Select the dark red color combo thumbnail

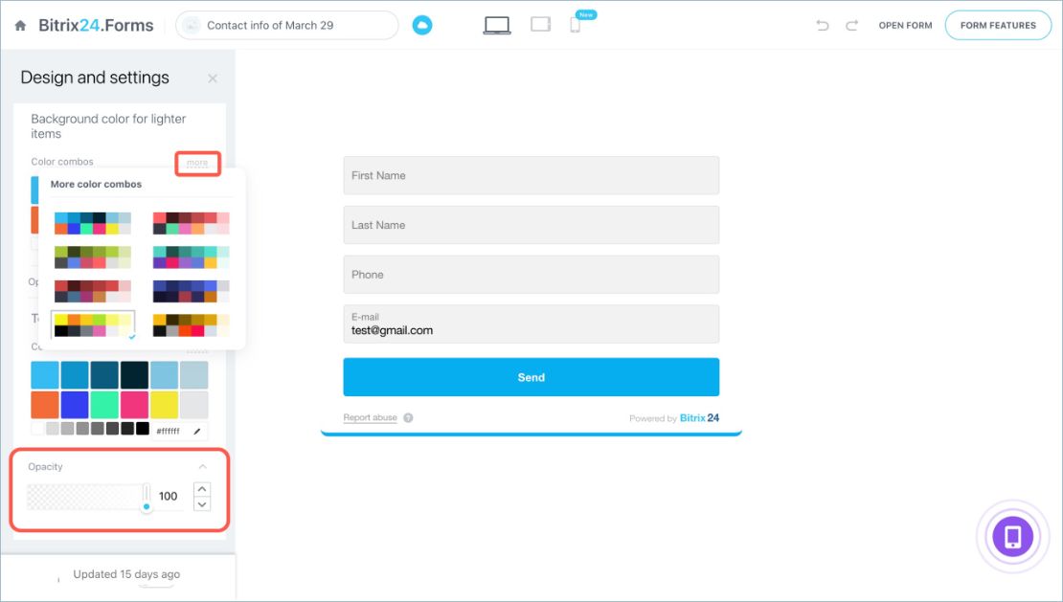click(x=93, y=291)
